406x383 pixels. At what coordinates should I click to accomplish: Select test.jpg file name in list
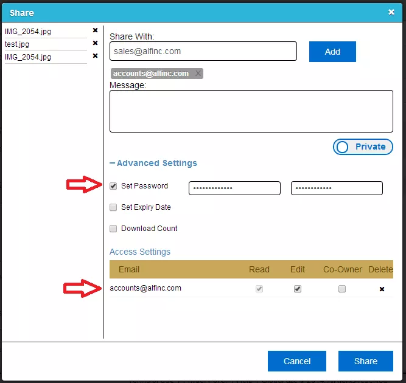pyautogui.click(x=17, y=44)
